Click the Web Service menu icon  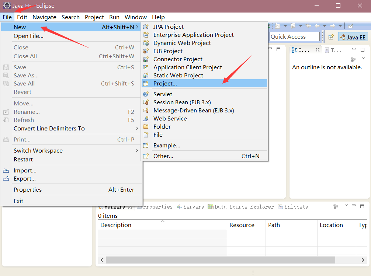[x=146, y=119]
